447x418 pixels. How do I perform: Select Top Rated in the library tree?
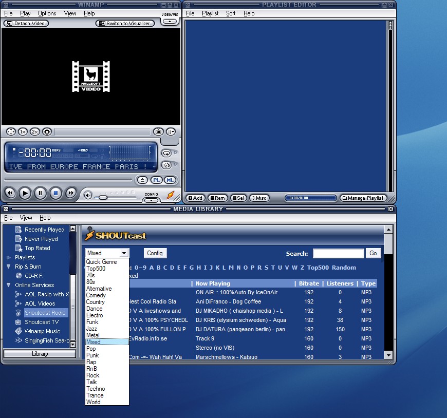tap(38, 248)
